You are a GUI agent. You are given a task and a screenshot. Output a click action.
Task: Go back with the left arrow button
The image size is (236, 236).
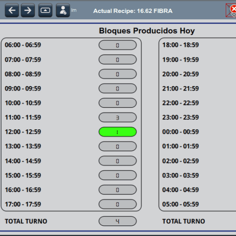[12, 10]
